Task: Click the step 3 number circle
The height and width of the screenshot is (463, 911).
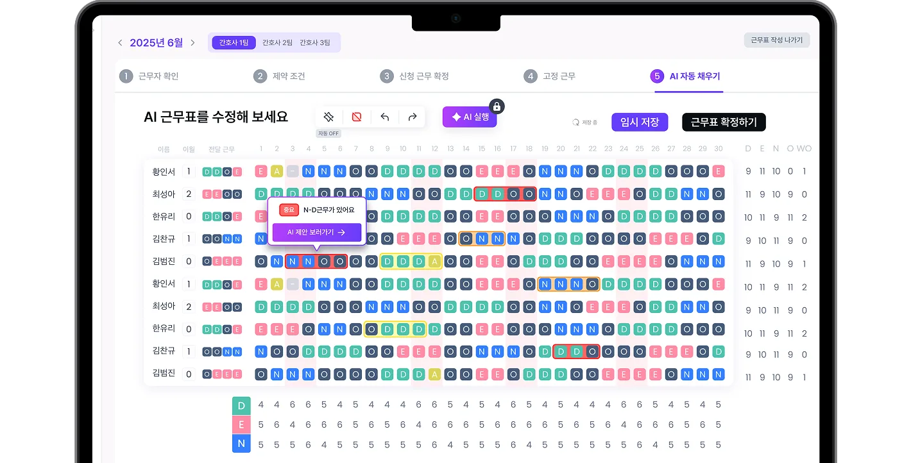Action: pyautogui.click(x=386, y=76)
